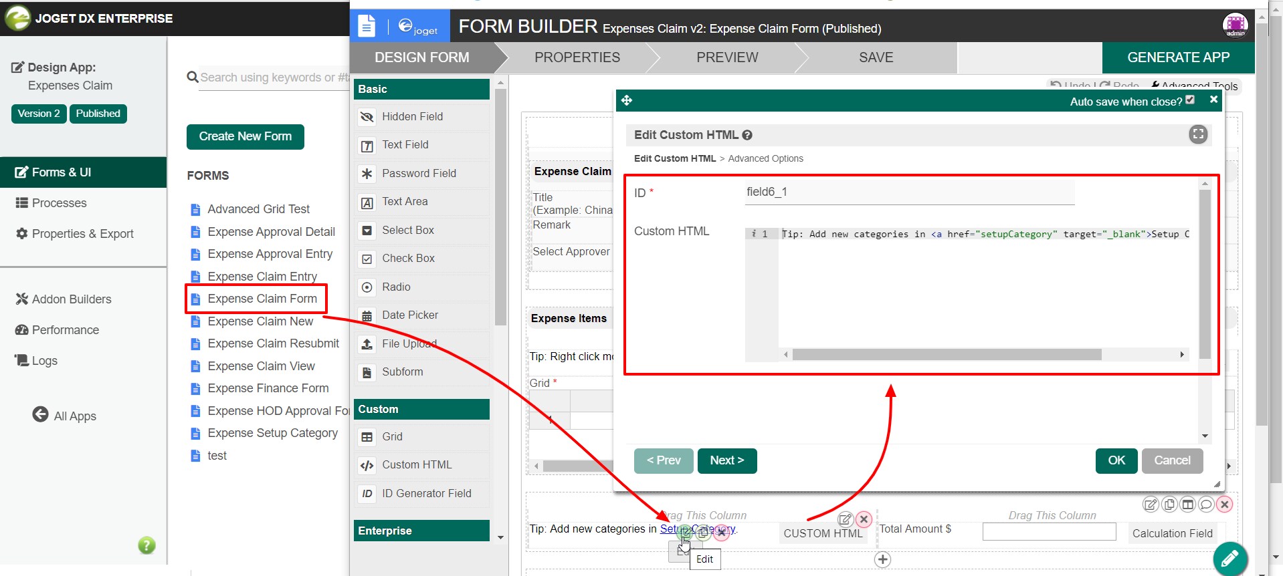Click the green help icon at bottom left
Viewport: 1283px width, 576px height.
pos(146,545)
